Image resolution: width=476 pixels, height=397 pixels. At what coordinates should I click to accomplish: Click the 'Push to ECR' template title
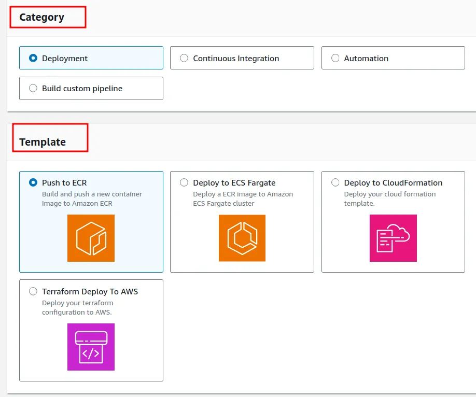coord(64,183)
